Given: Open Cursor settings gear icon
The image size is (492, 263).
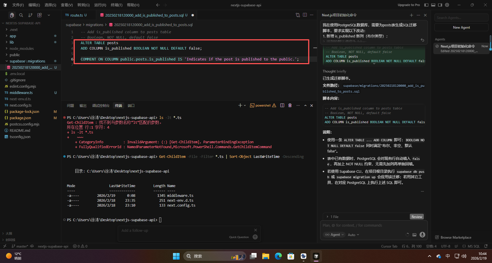Looking at the screenshot, I should click(447, 5).
